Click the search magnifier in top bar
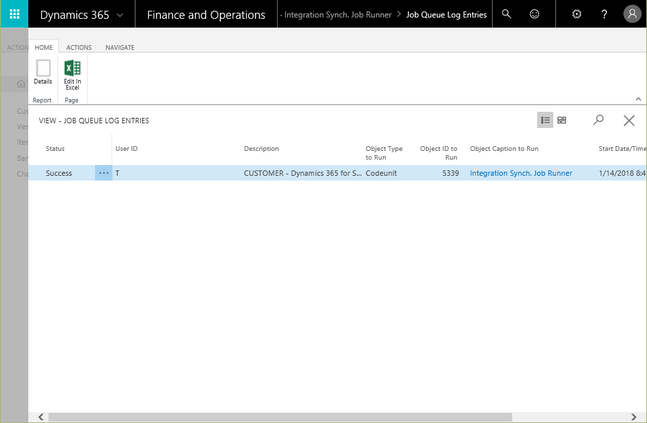 click(506, 14)
